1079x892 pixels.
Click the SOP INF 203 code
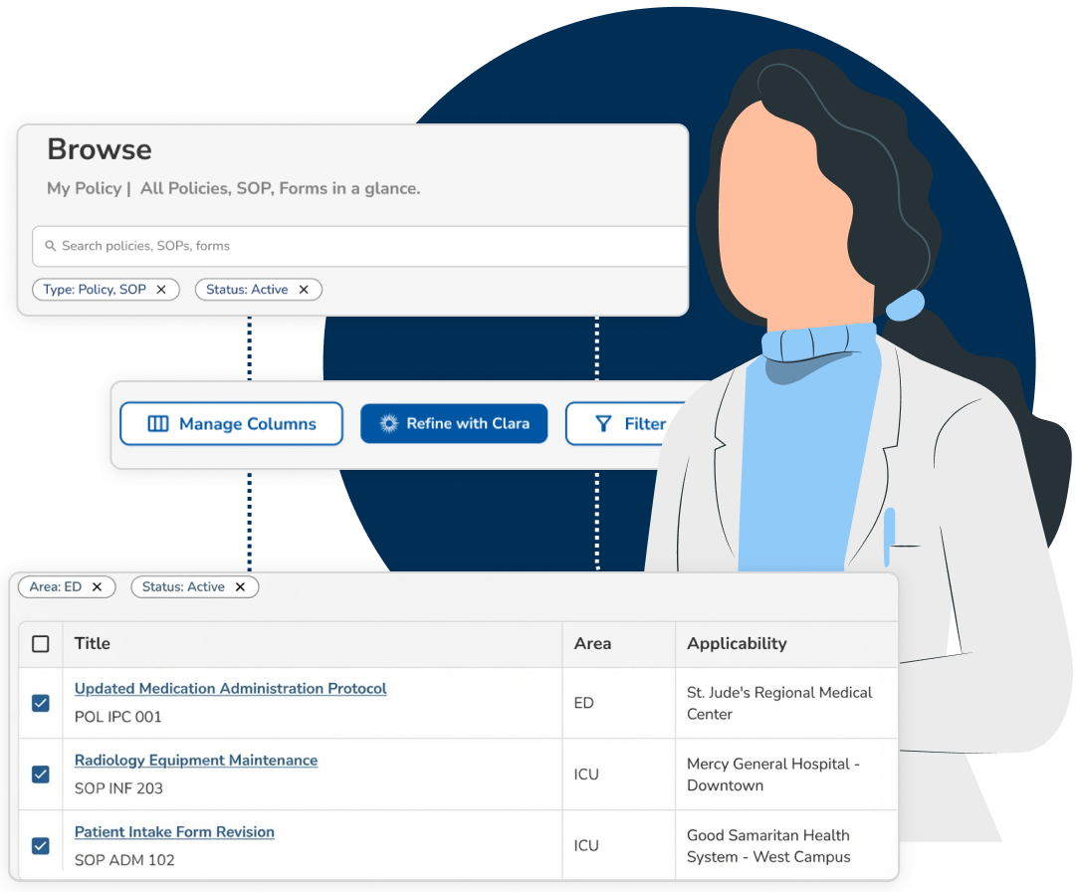(x=118, y=788)
